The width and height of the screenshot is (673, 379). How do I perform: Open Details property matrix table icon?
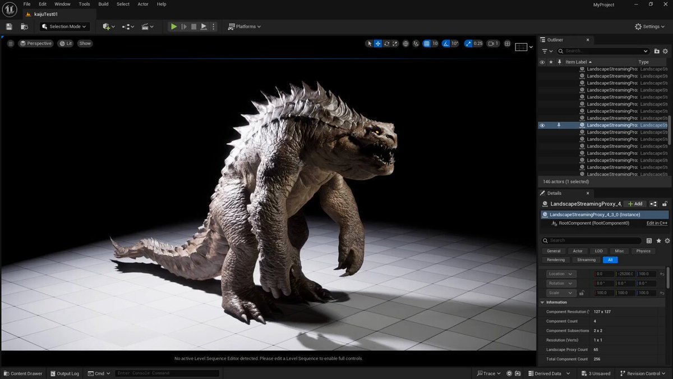(x=649, y=240)
